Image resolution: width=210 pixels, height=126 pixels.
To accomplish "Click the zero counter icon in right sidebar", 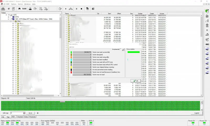I will [207, 25].
